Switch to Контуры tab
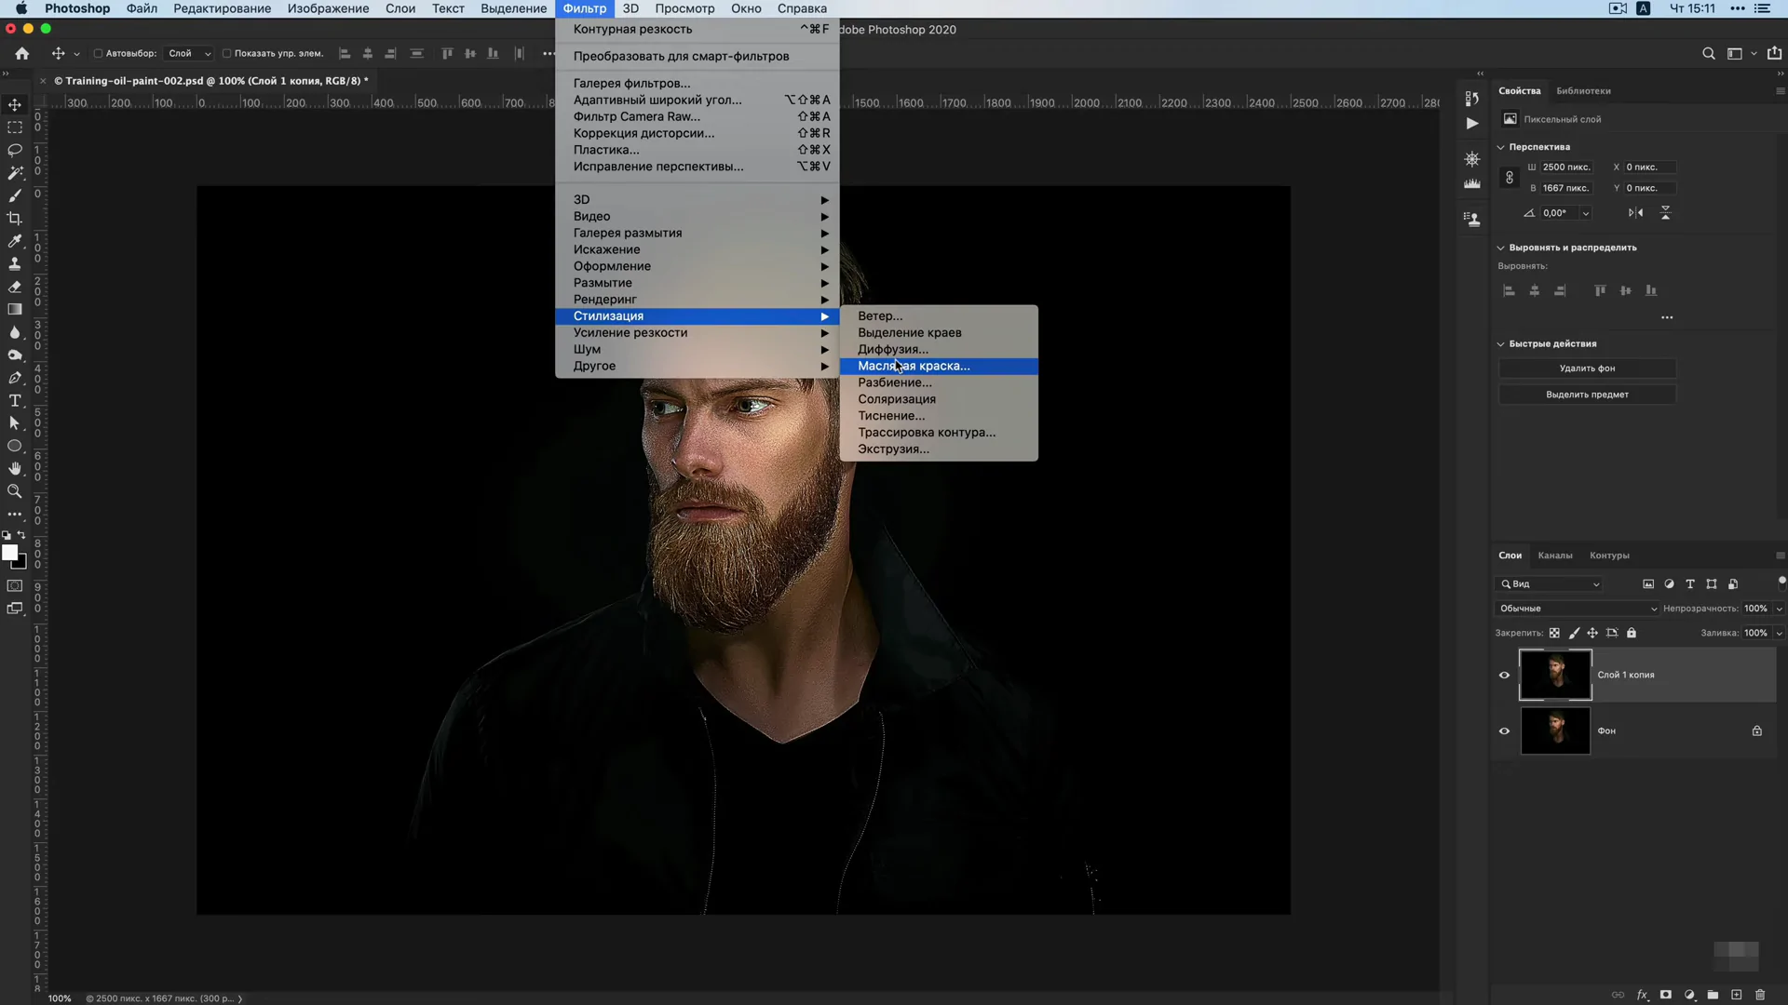Viewport: 1788px width, 1005px height. [1610, 555]
